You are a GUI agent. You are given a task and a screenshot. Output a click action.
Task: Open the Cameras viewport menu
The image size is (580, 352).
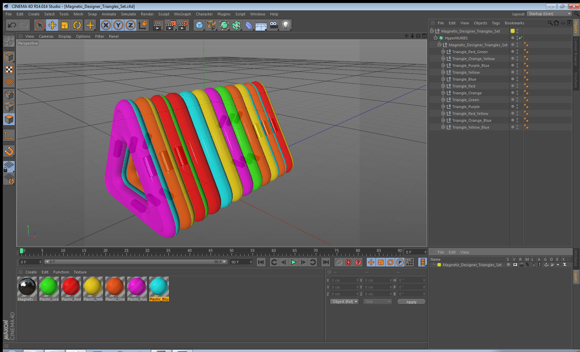click(46, 36)
